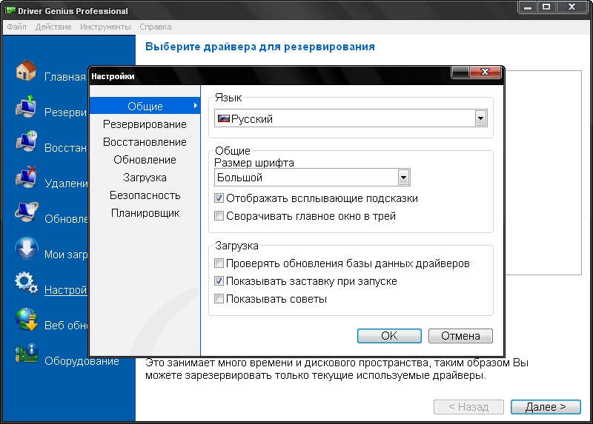Open the Справка menu
This screenshot has height=424, width=593.
[x=156, y=27]
